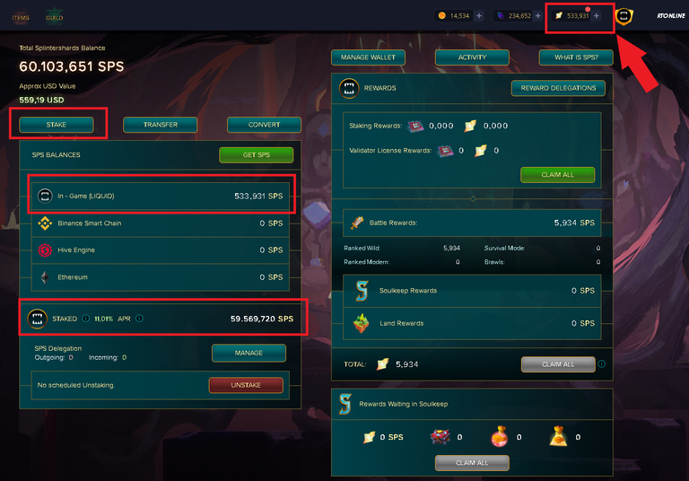
Task: Add more via plus next to 234,652
Action: pos(538,16)
